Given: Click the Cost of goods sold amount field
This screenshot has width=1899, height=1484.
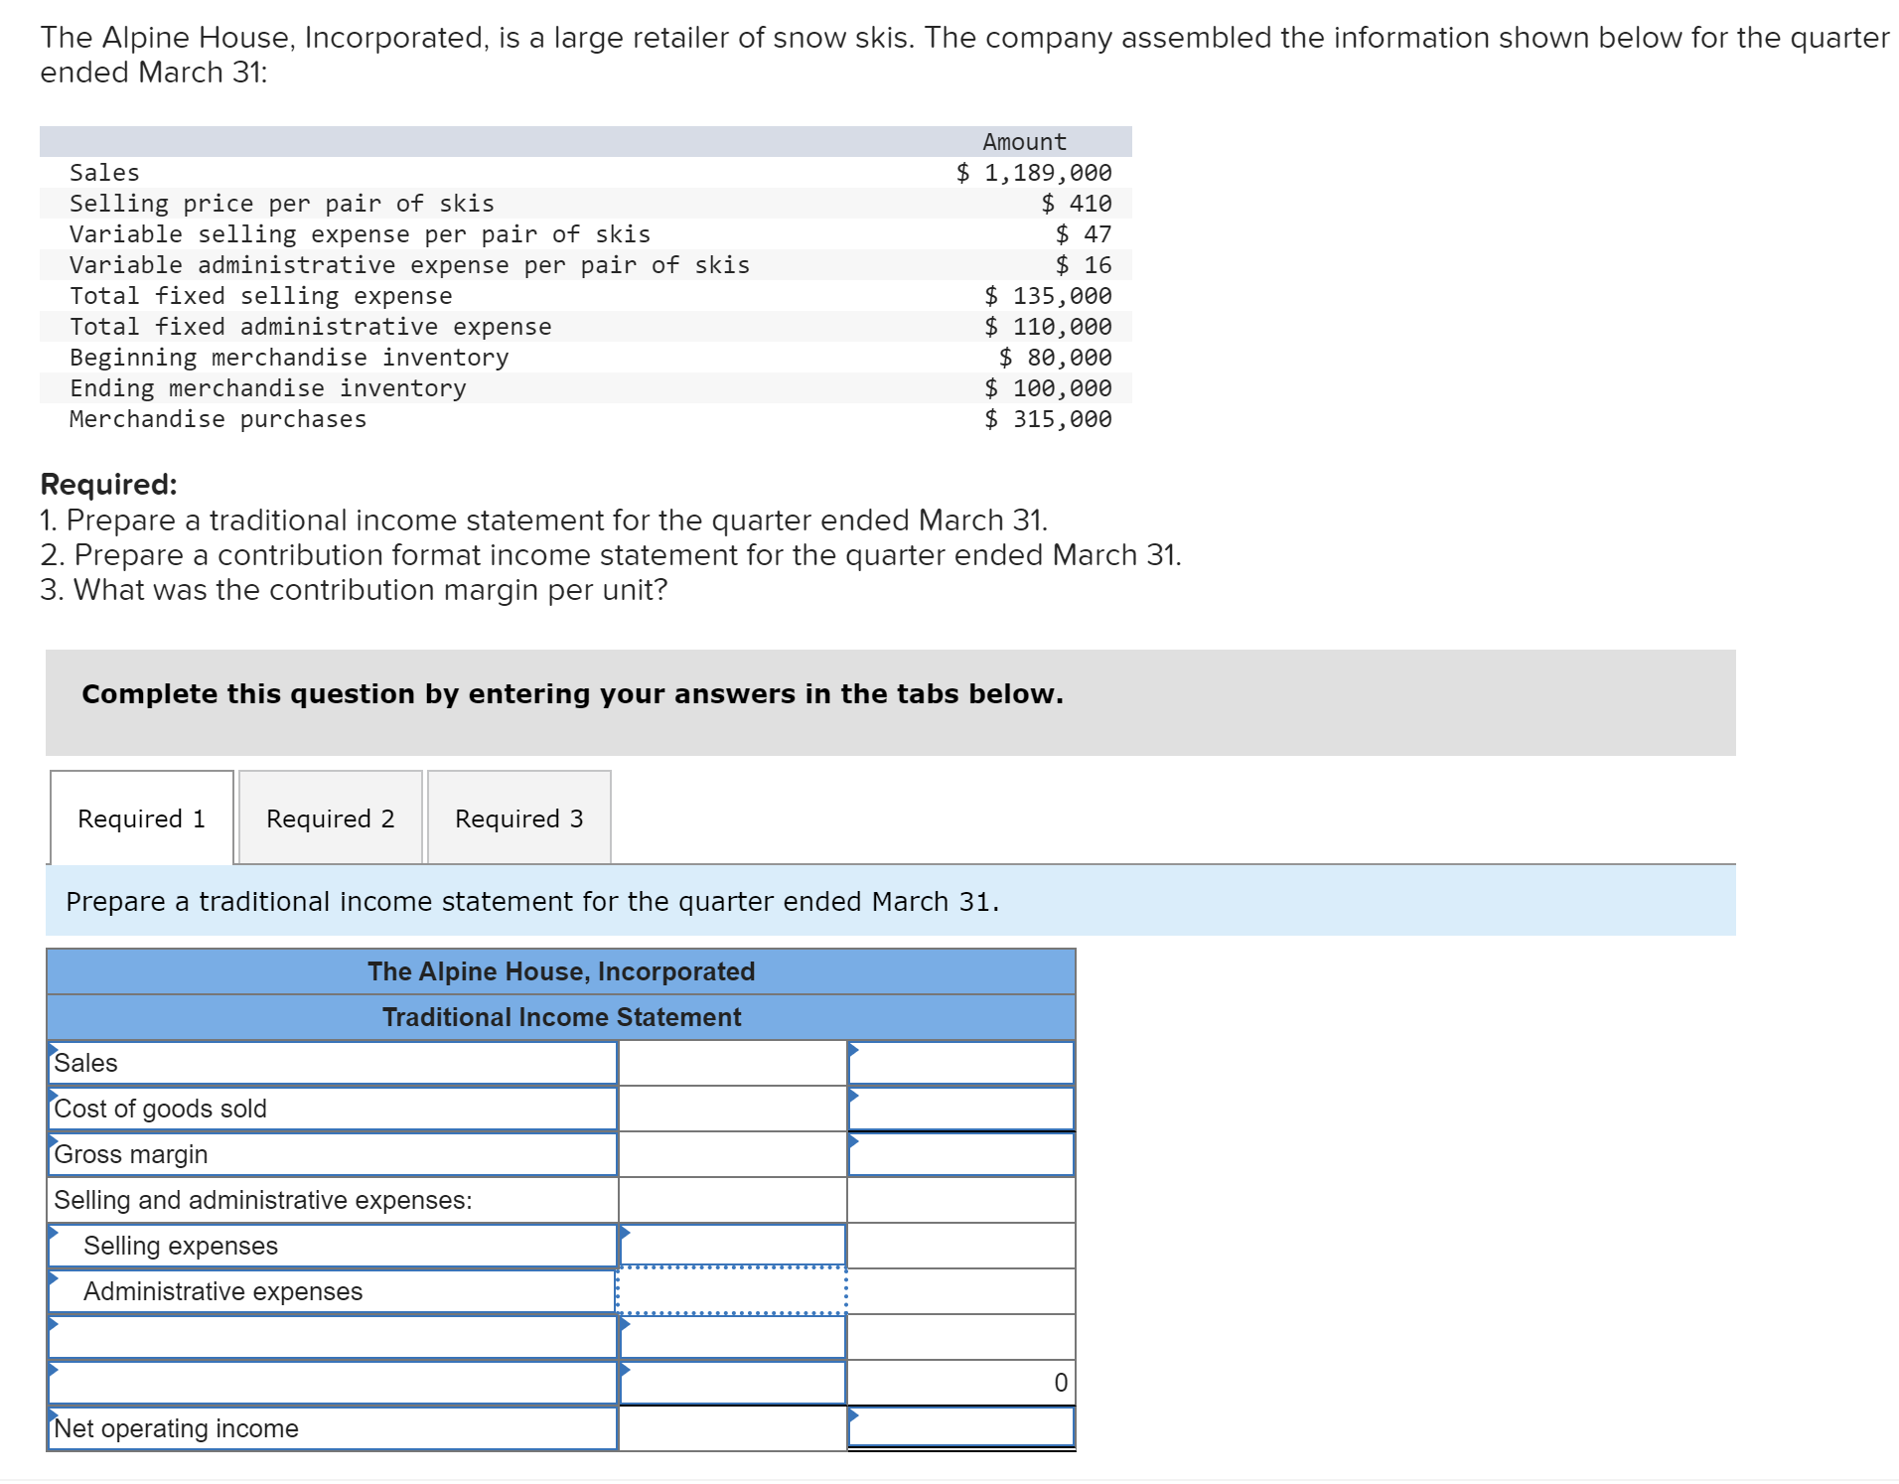Looking at the screenshot, I should (958, 1107).
